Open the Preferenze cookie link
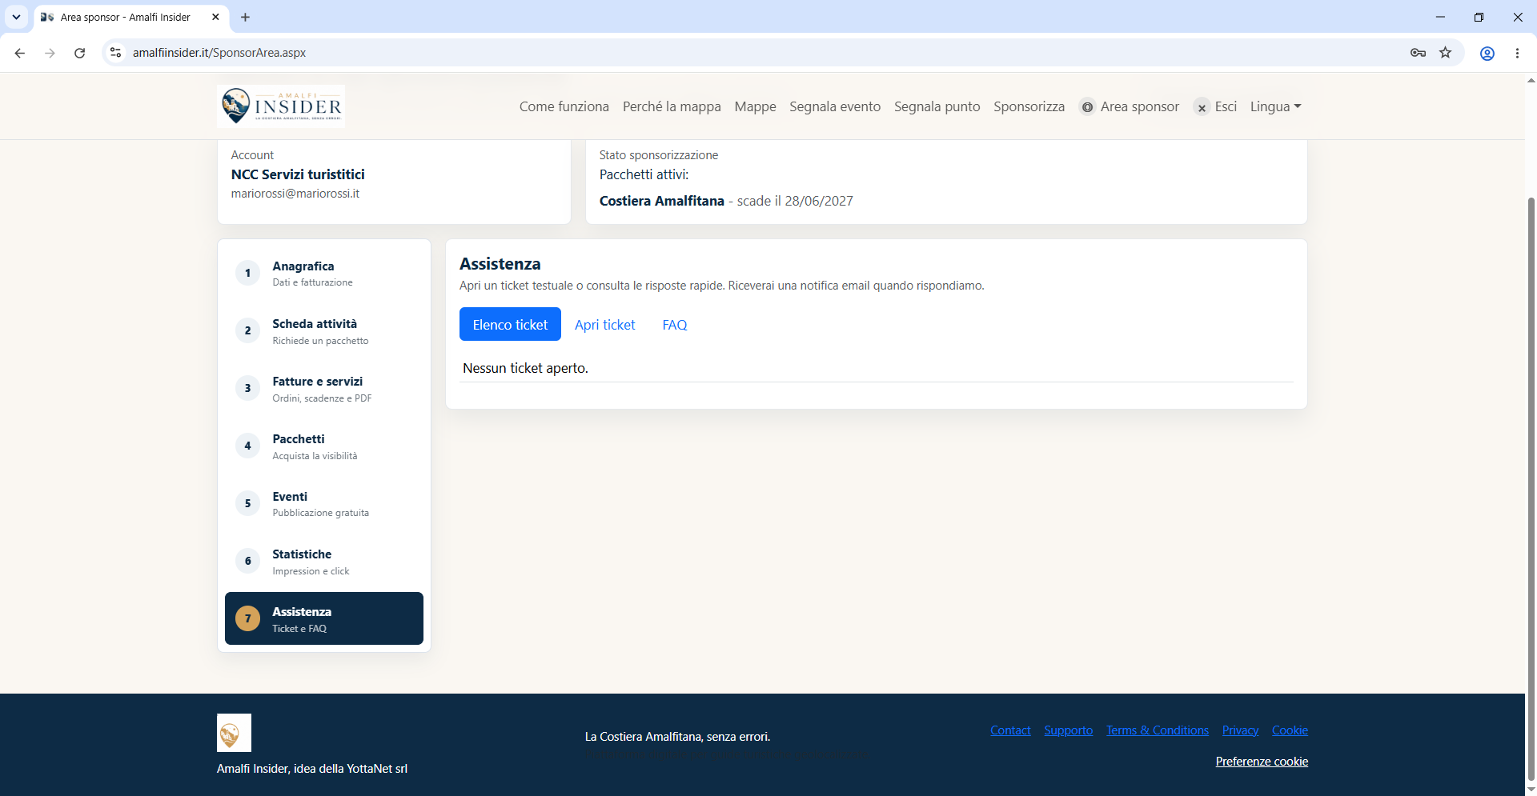This screenshot has width=1537, height=796. point(1262,762)
